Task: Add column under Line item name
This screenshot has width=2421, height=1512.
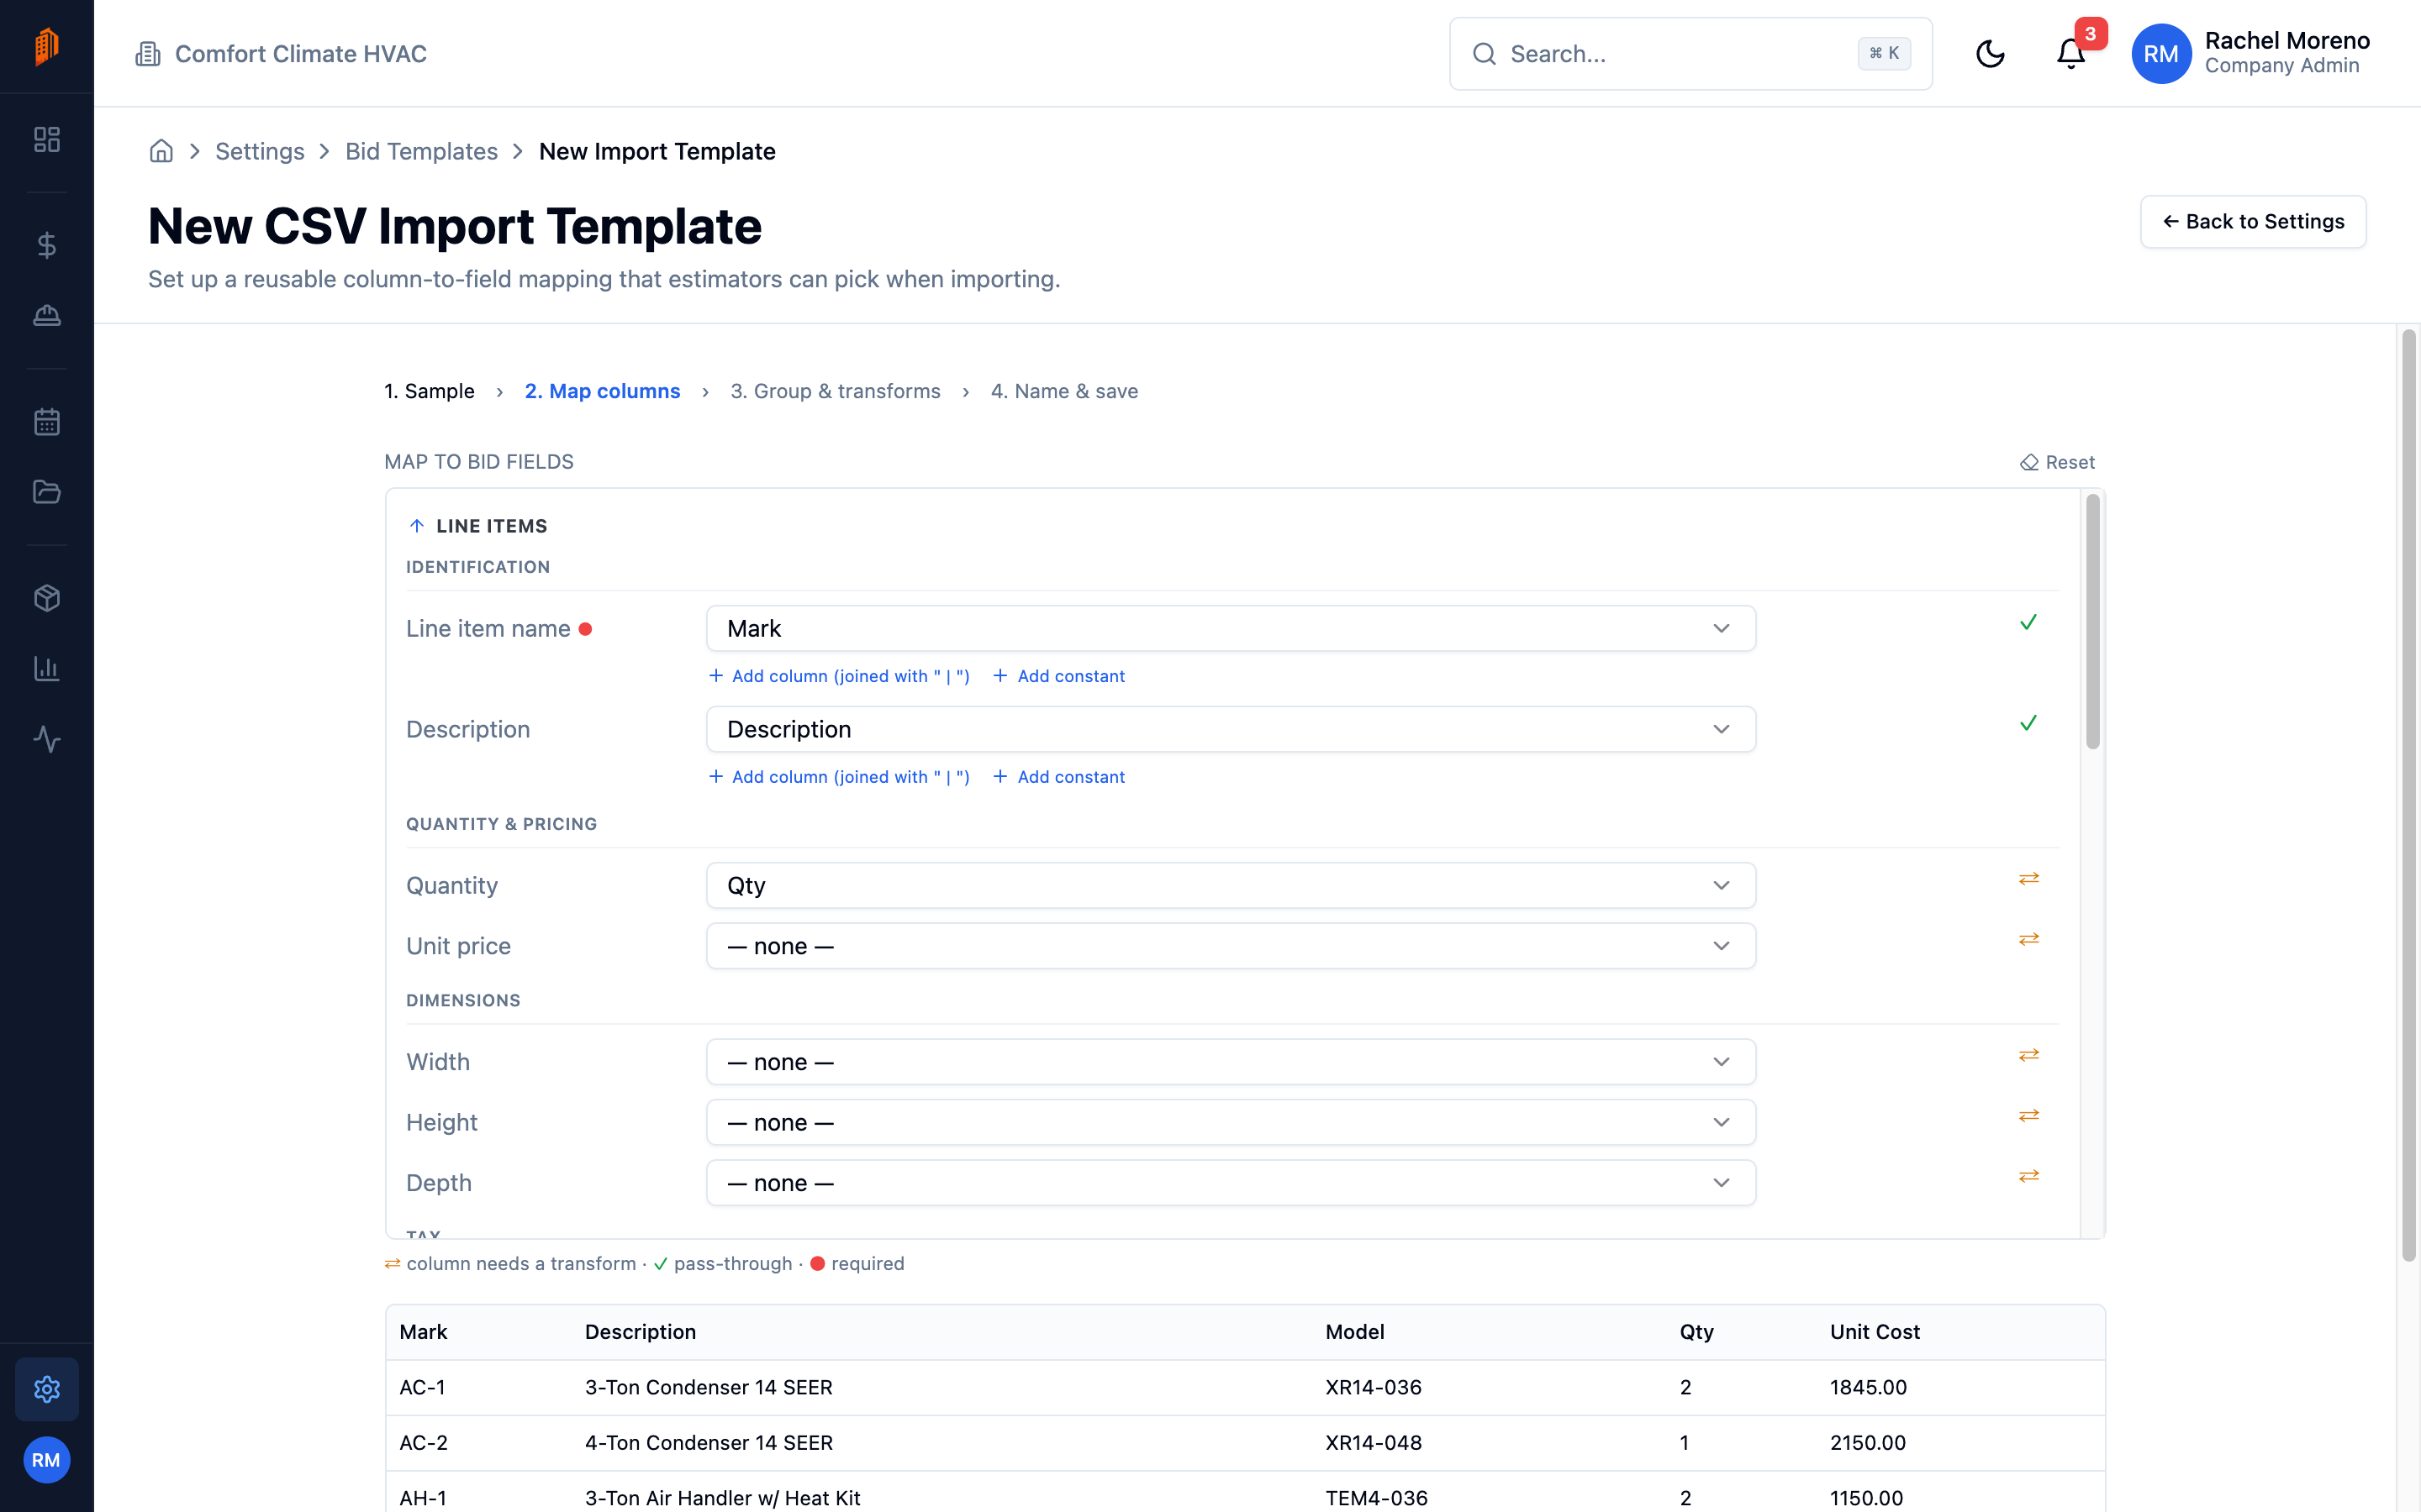Action: pyautogui.click(x=839, y=676)
